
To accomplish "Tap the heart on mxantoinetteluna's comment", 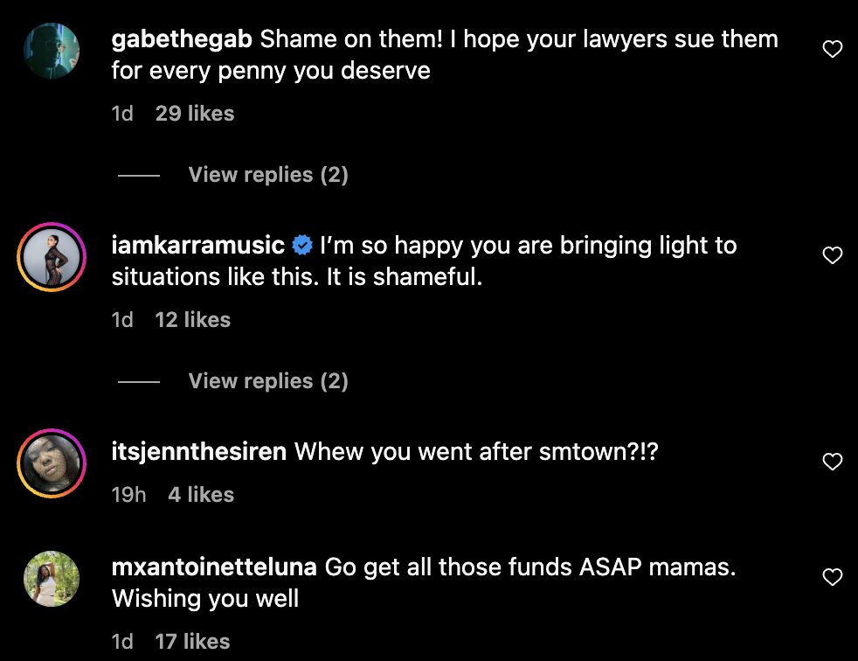I will point(833,577).
